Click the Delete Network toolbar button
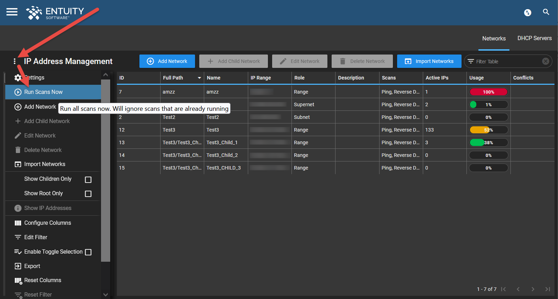The height and width of the screenshot is (299, 558). (362, 61)
